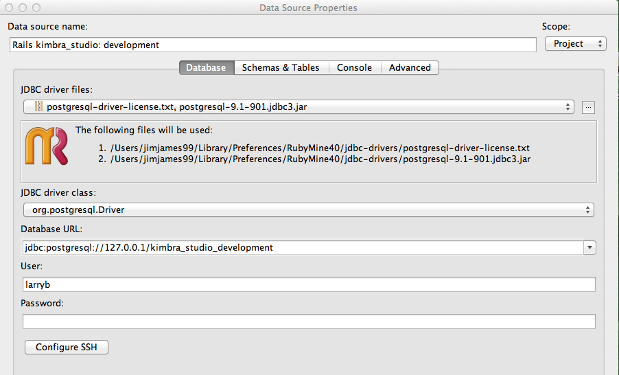Open the JDBC driver class dropdown

tap(308, 210)
